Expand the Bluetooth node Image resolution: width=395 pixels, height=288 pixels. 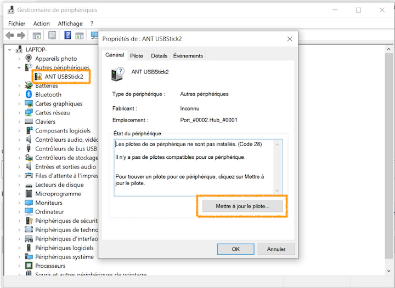coord(19,95)
